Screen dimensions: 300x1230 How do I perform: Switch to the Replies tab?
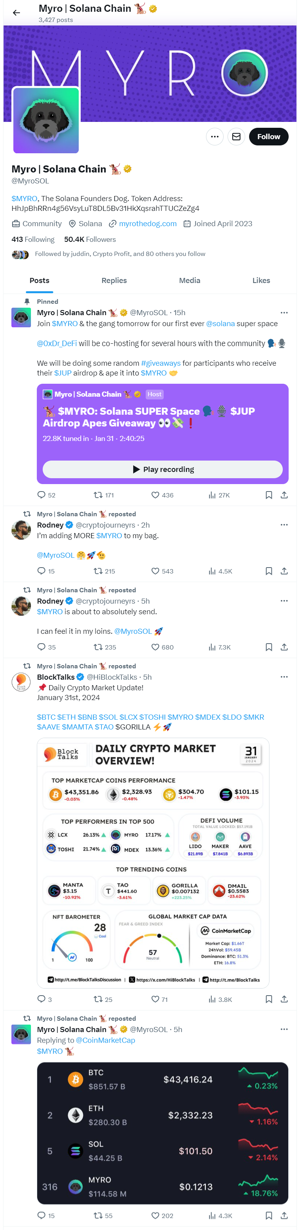114,280
